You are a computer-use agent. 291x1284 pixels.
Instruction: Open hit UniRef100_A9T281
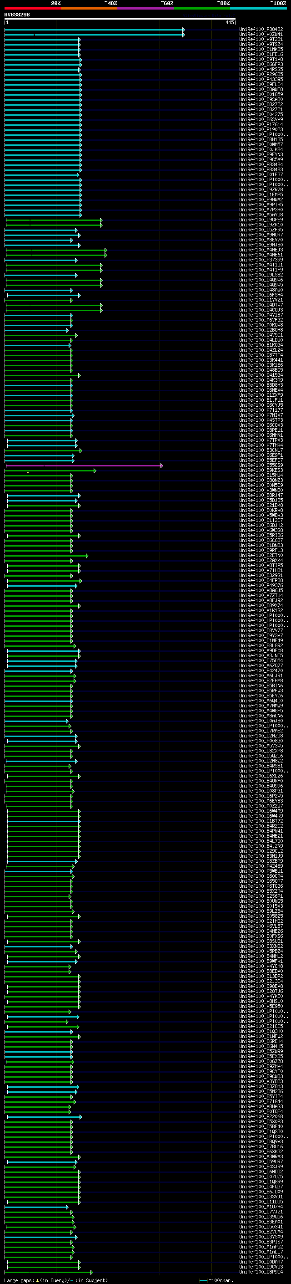point(261,39)
